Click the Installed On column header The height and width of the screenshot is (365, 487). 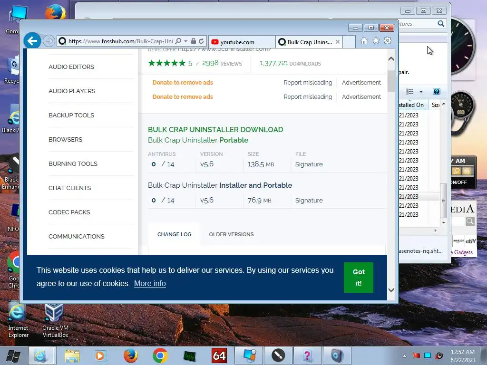[413, 105]
